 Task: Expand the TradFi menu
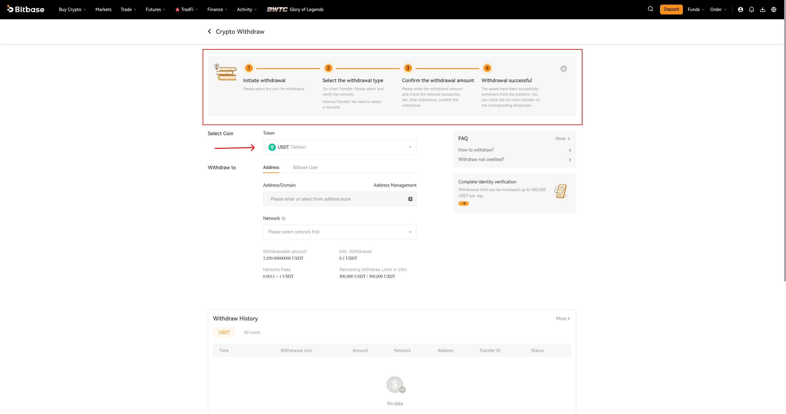pos(187,10)
